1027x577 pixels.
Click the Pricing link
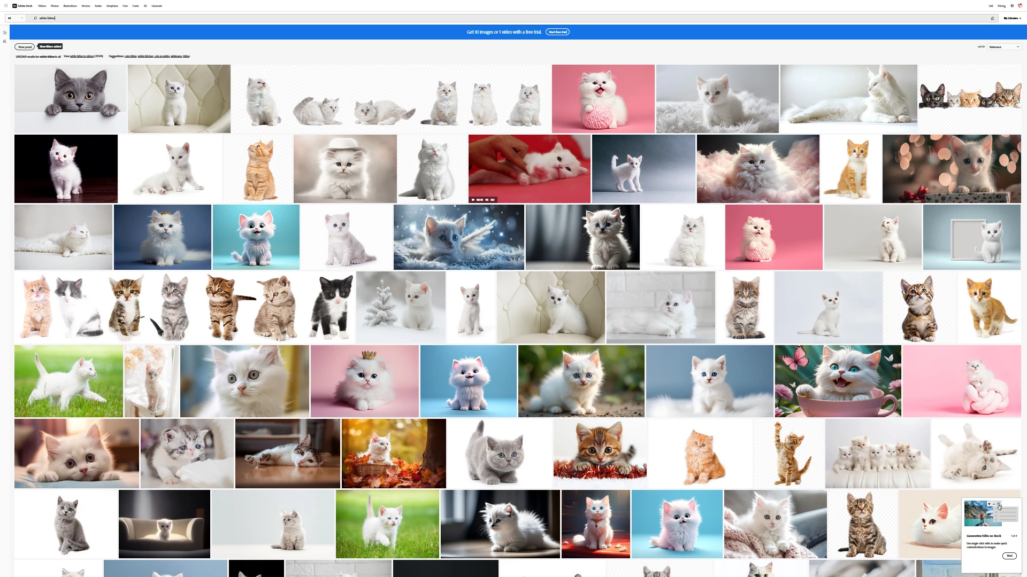tap(1001, 6)
